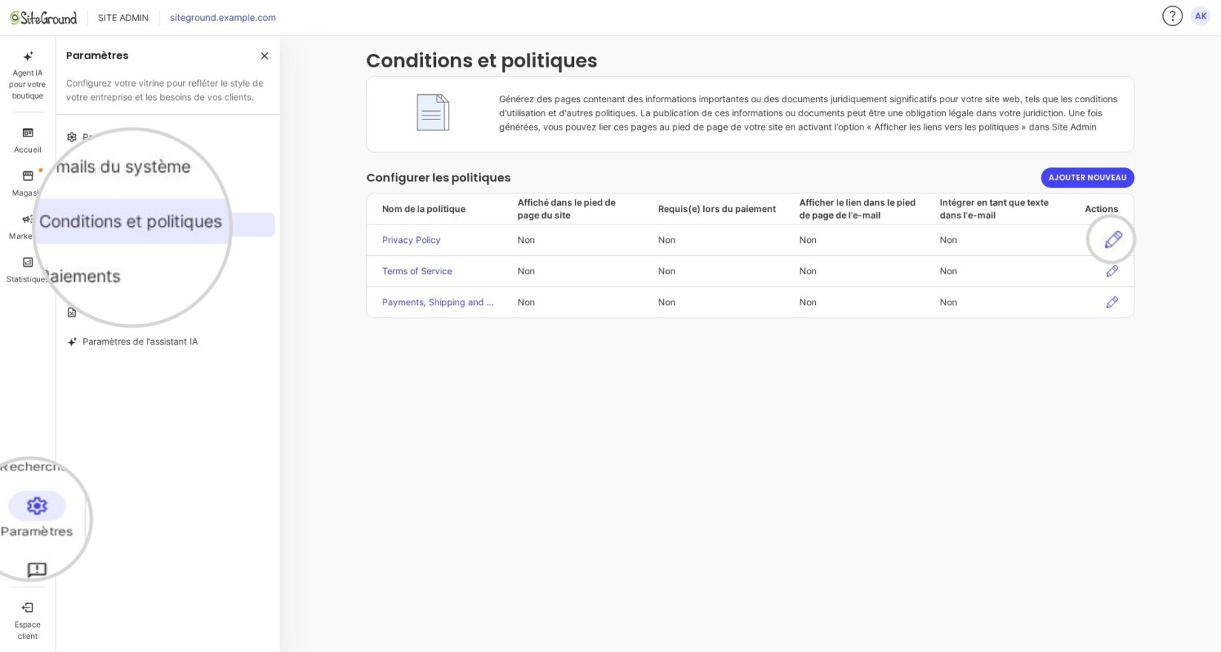Click the 'Paramètres' panel title
Image resolution: width=1221 pixels, height=652 pixels.
(97, 56)
